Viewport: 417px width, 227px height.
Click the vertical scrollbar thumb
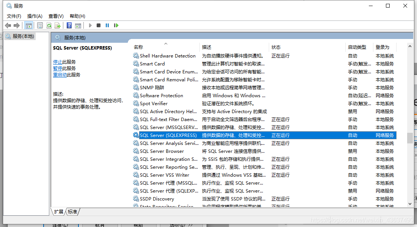pos(410,138)
